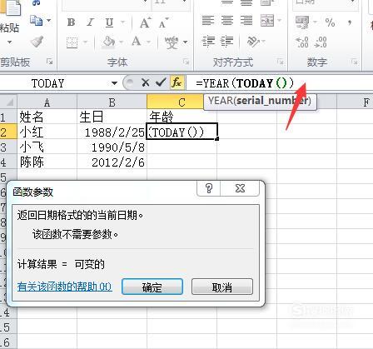The height and width of the screenshot is (349, 373).
Task: Click the Insert Function fx icon
Action: (x=177, y=82)
